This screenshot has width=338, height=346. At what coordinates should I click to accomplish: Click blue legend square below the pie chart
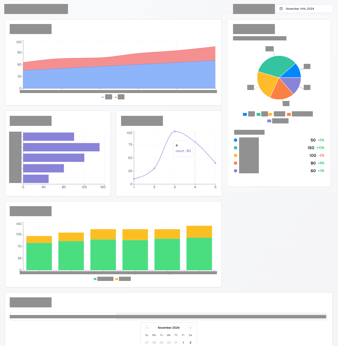coord(245,114)
